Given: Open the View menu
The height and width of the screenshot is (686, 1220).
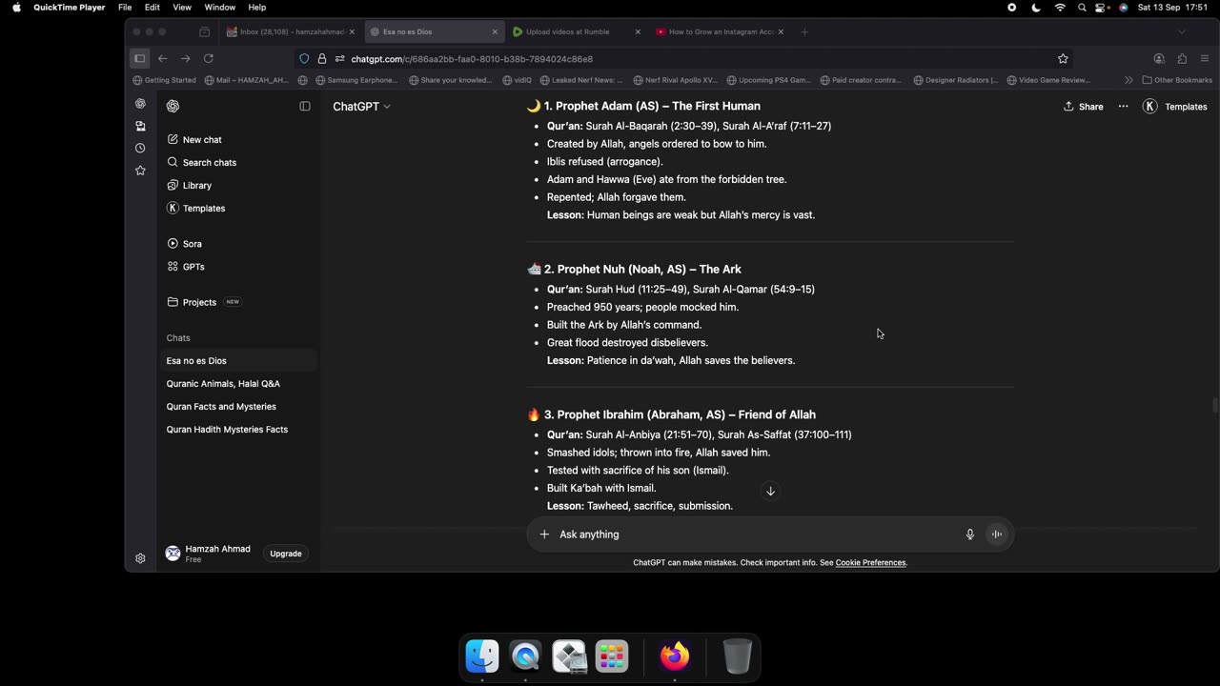Looking at the screenshot, I should tap(182, 7).
